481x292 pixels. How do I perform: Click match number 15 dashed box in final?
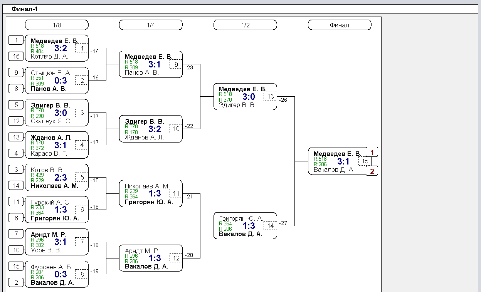click(365, 161)
